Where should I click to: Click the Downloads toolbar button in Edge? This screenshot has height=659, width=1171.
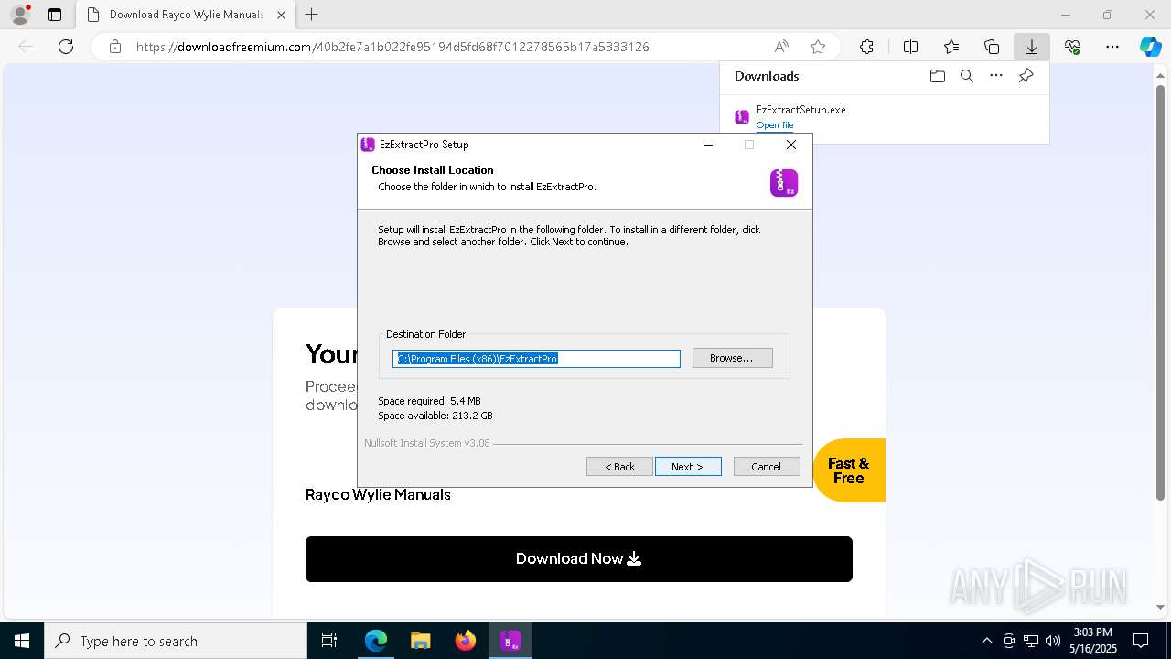tap(1031, 47)
